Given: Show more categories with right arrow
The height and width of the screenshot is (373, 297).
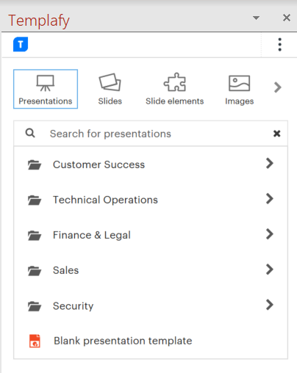Looking at the screenshot, I should click(278, 87).
